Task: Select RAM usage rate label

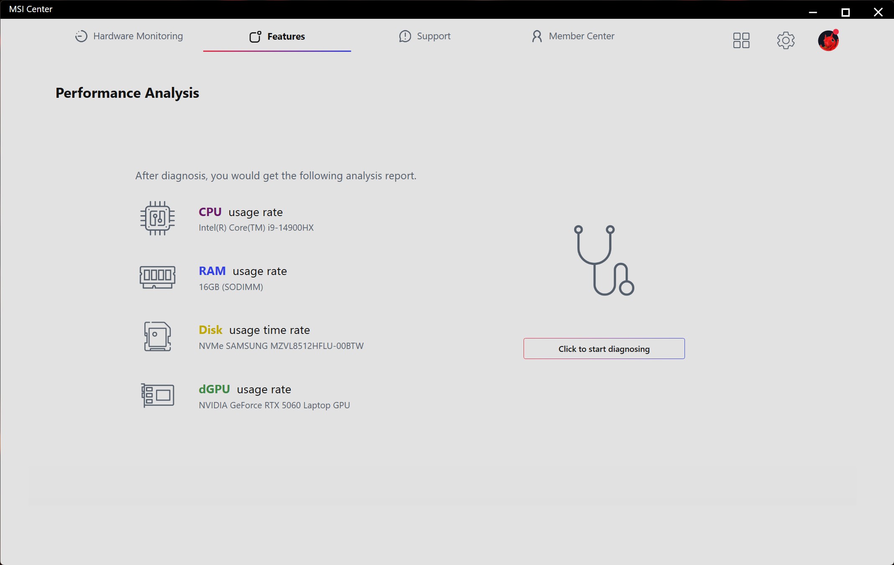Action: [x=243, y=271]
